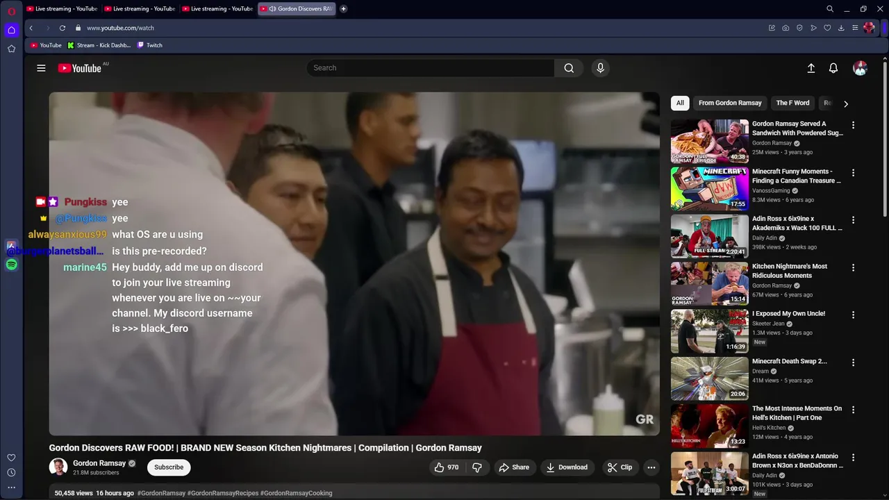This screenshot has height=500, width=889.
Task: Open YouTube notifications bell
Action: [x=833, y=68]
